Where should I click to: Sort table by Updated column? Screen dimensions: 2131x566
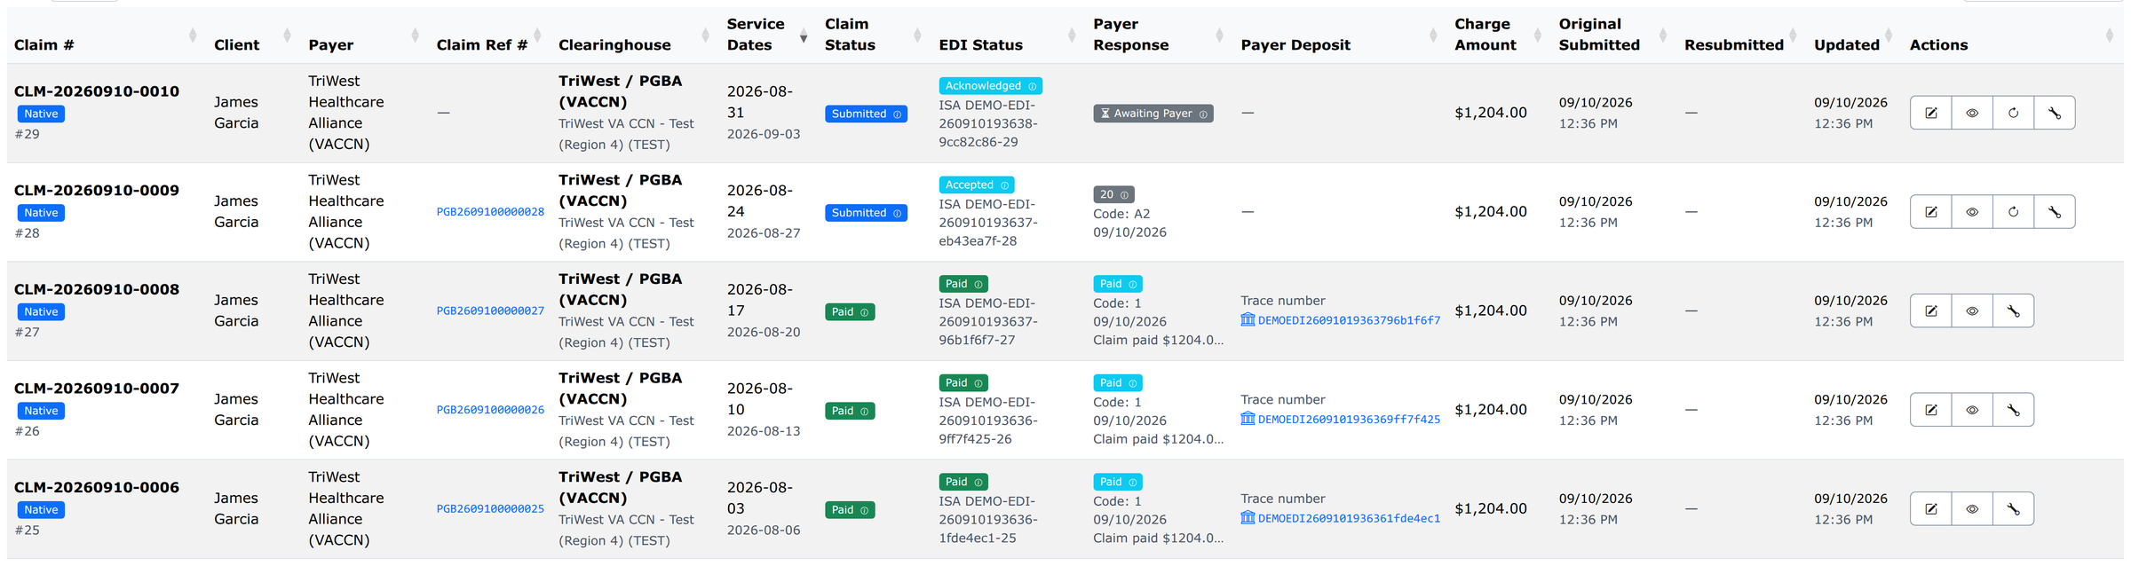click(x=1889, y=35)
